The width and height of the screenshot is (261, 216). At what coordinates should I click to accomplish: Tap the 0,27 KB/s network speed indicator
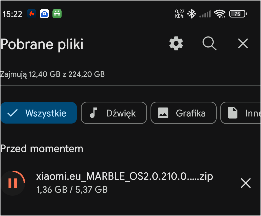point(179,14)
